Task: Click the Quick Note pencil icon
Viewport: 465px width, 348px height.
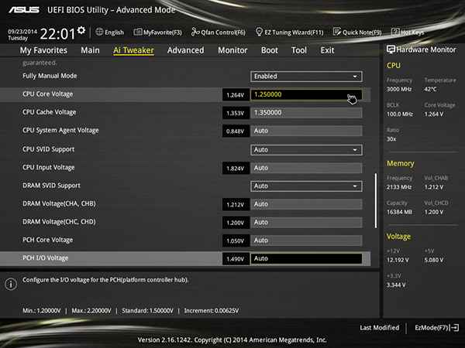Action: (337, 32)
